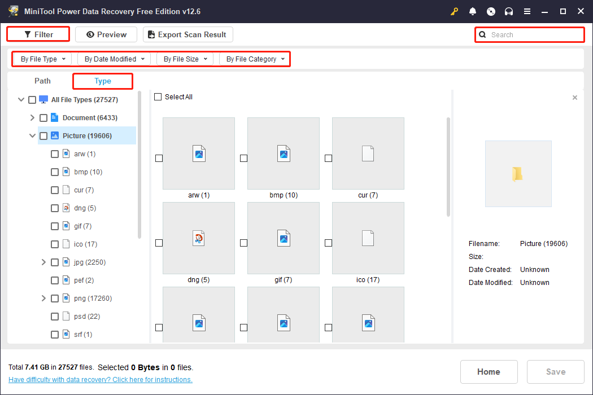Viewport: 593px width, 395px height.
Task: Select the Type tab
Action: (102, 81)
